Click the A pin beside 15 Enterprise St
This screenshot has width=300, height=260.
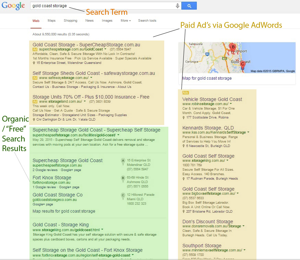123,161
